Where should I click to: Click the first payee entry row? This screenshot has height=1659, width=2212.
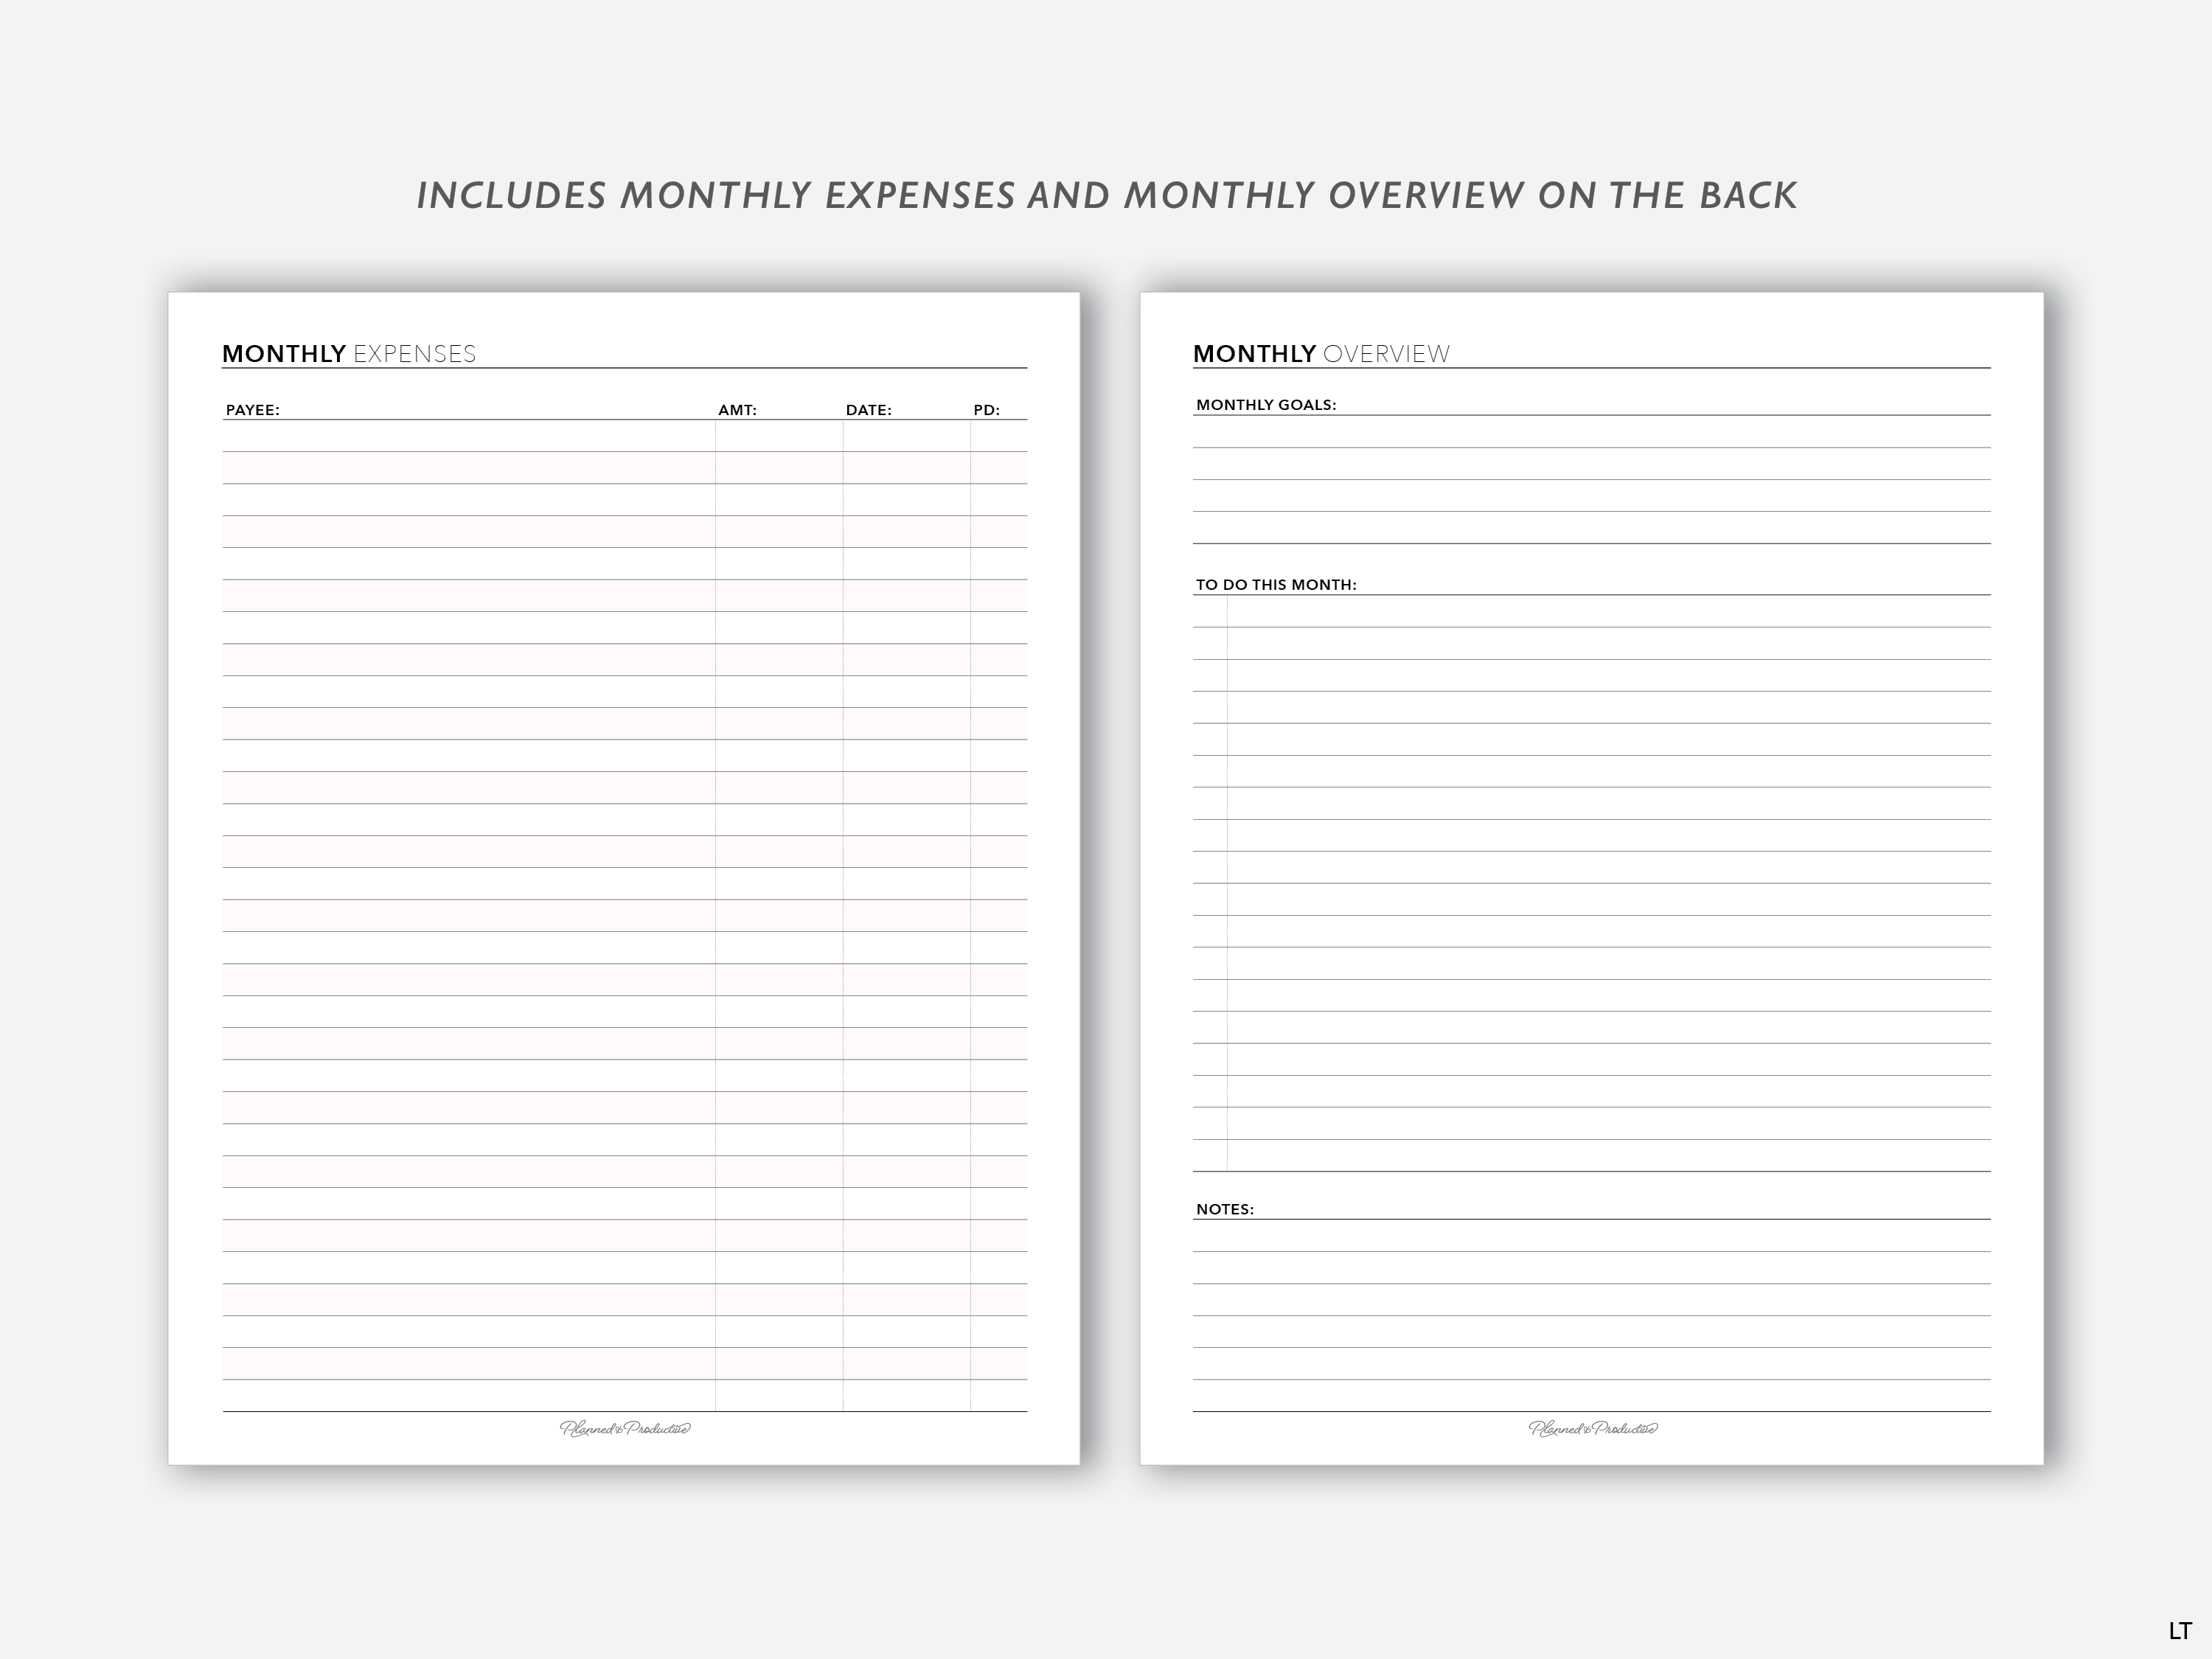click(x=468, y=436)
